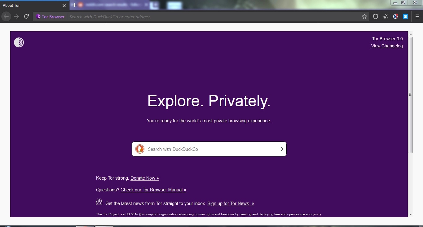Click the DuckDuckGo duck logo
423x227 pixels.
pyautogui.click(x=140, y=149)
